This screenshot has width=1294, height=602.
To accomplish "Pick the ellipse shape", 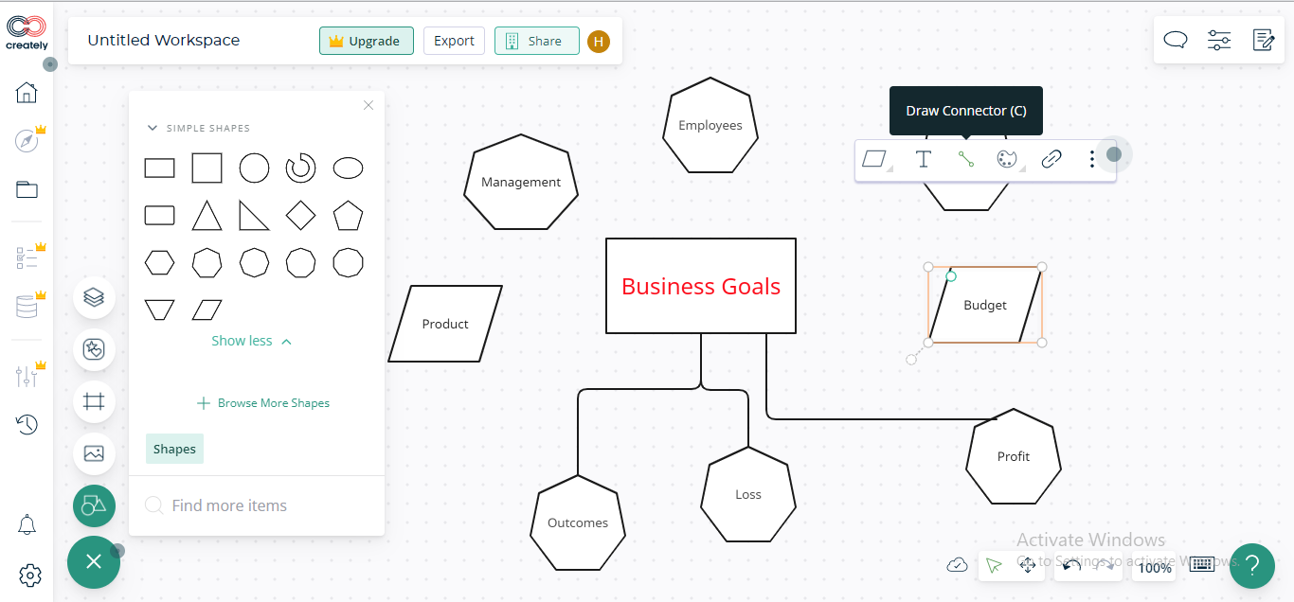I will 348,168.
